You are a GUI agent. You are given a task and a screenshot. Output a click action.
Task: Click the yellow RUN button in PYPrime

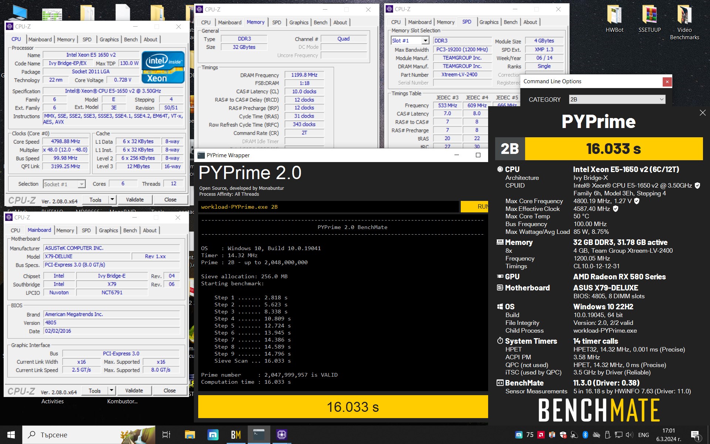coord(474,206)
